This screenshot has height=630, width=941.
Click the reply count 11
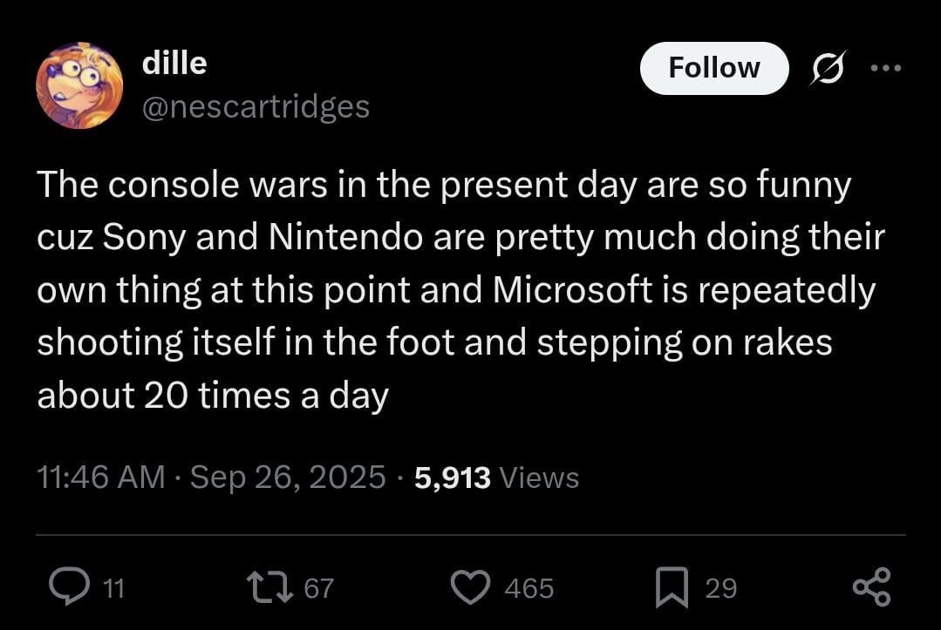pyautogui.click(x=113, y=589)
